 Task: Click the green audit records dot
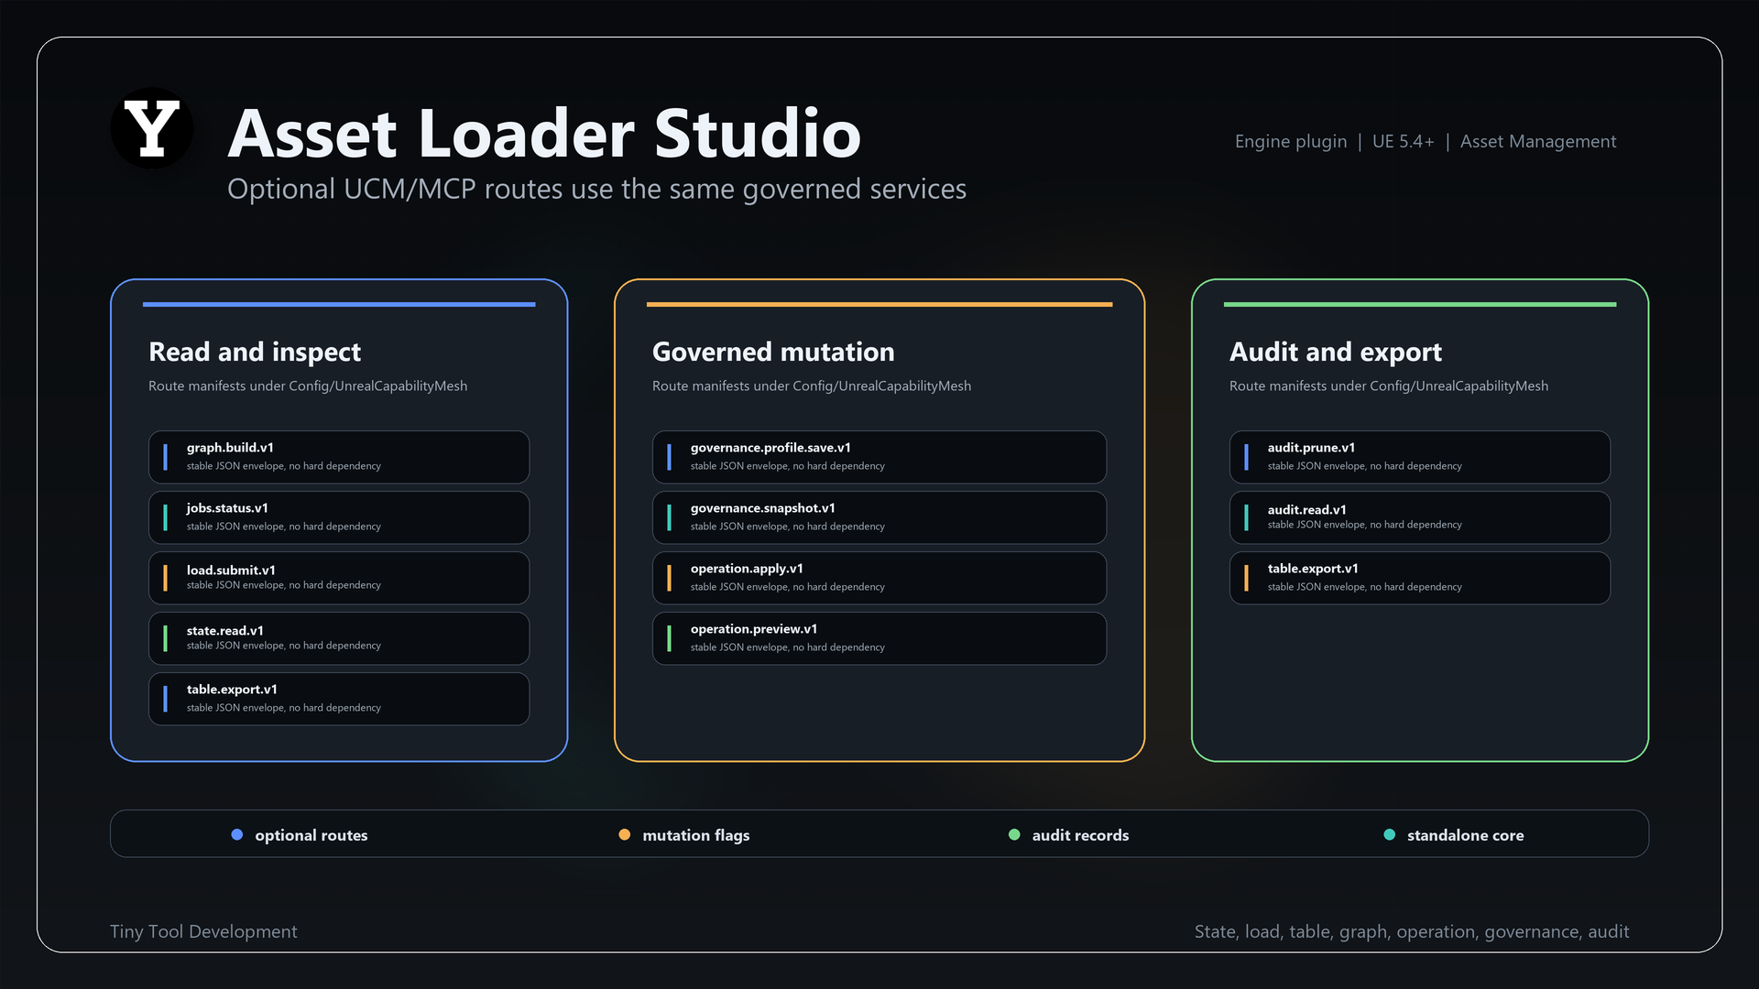[1014, 834]
